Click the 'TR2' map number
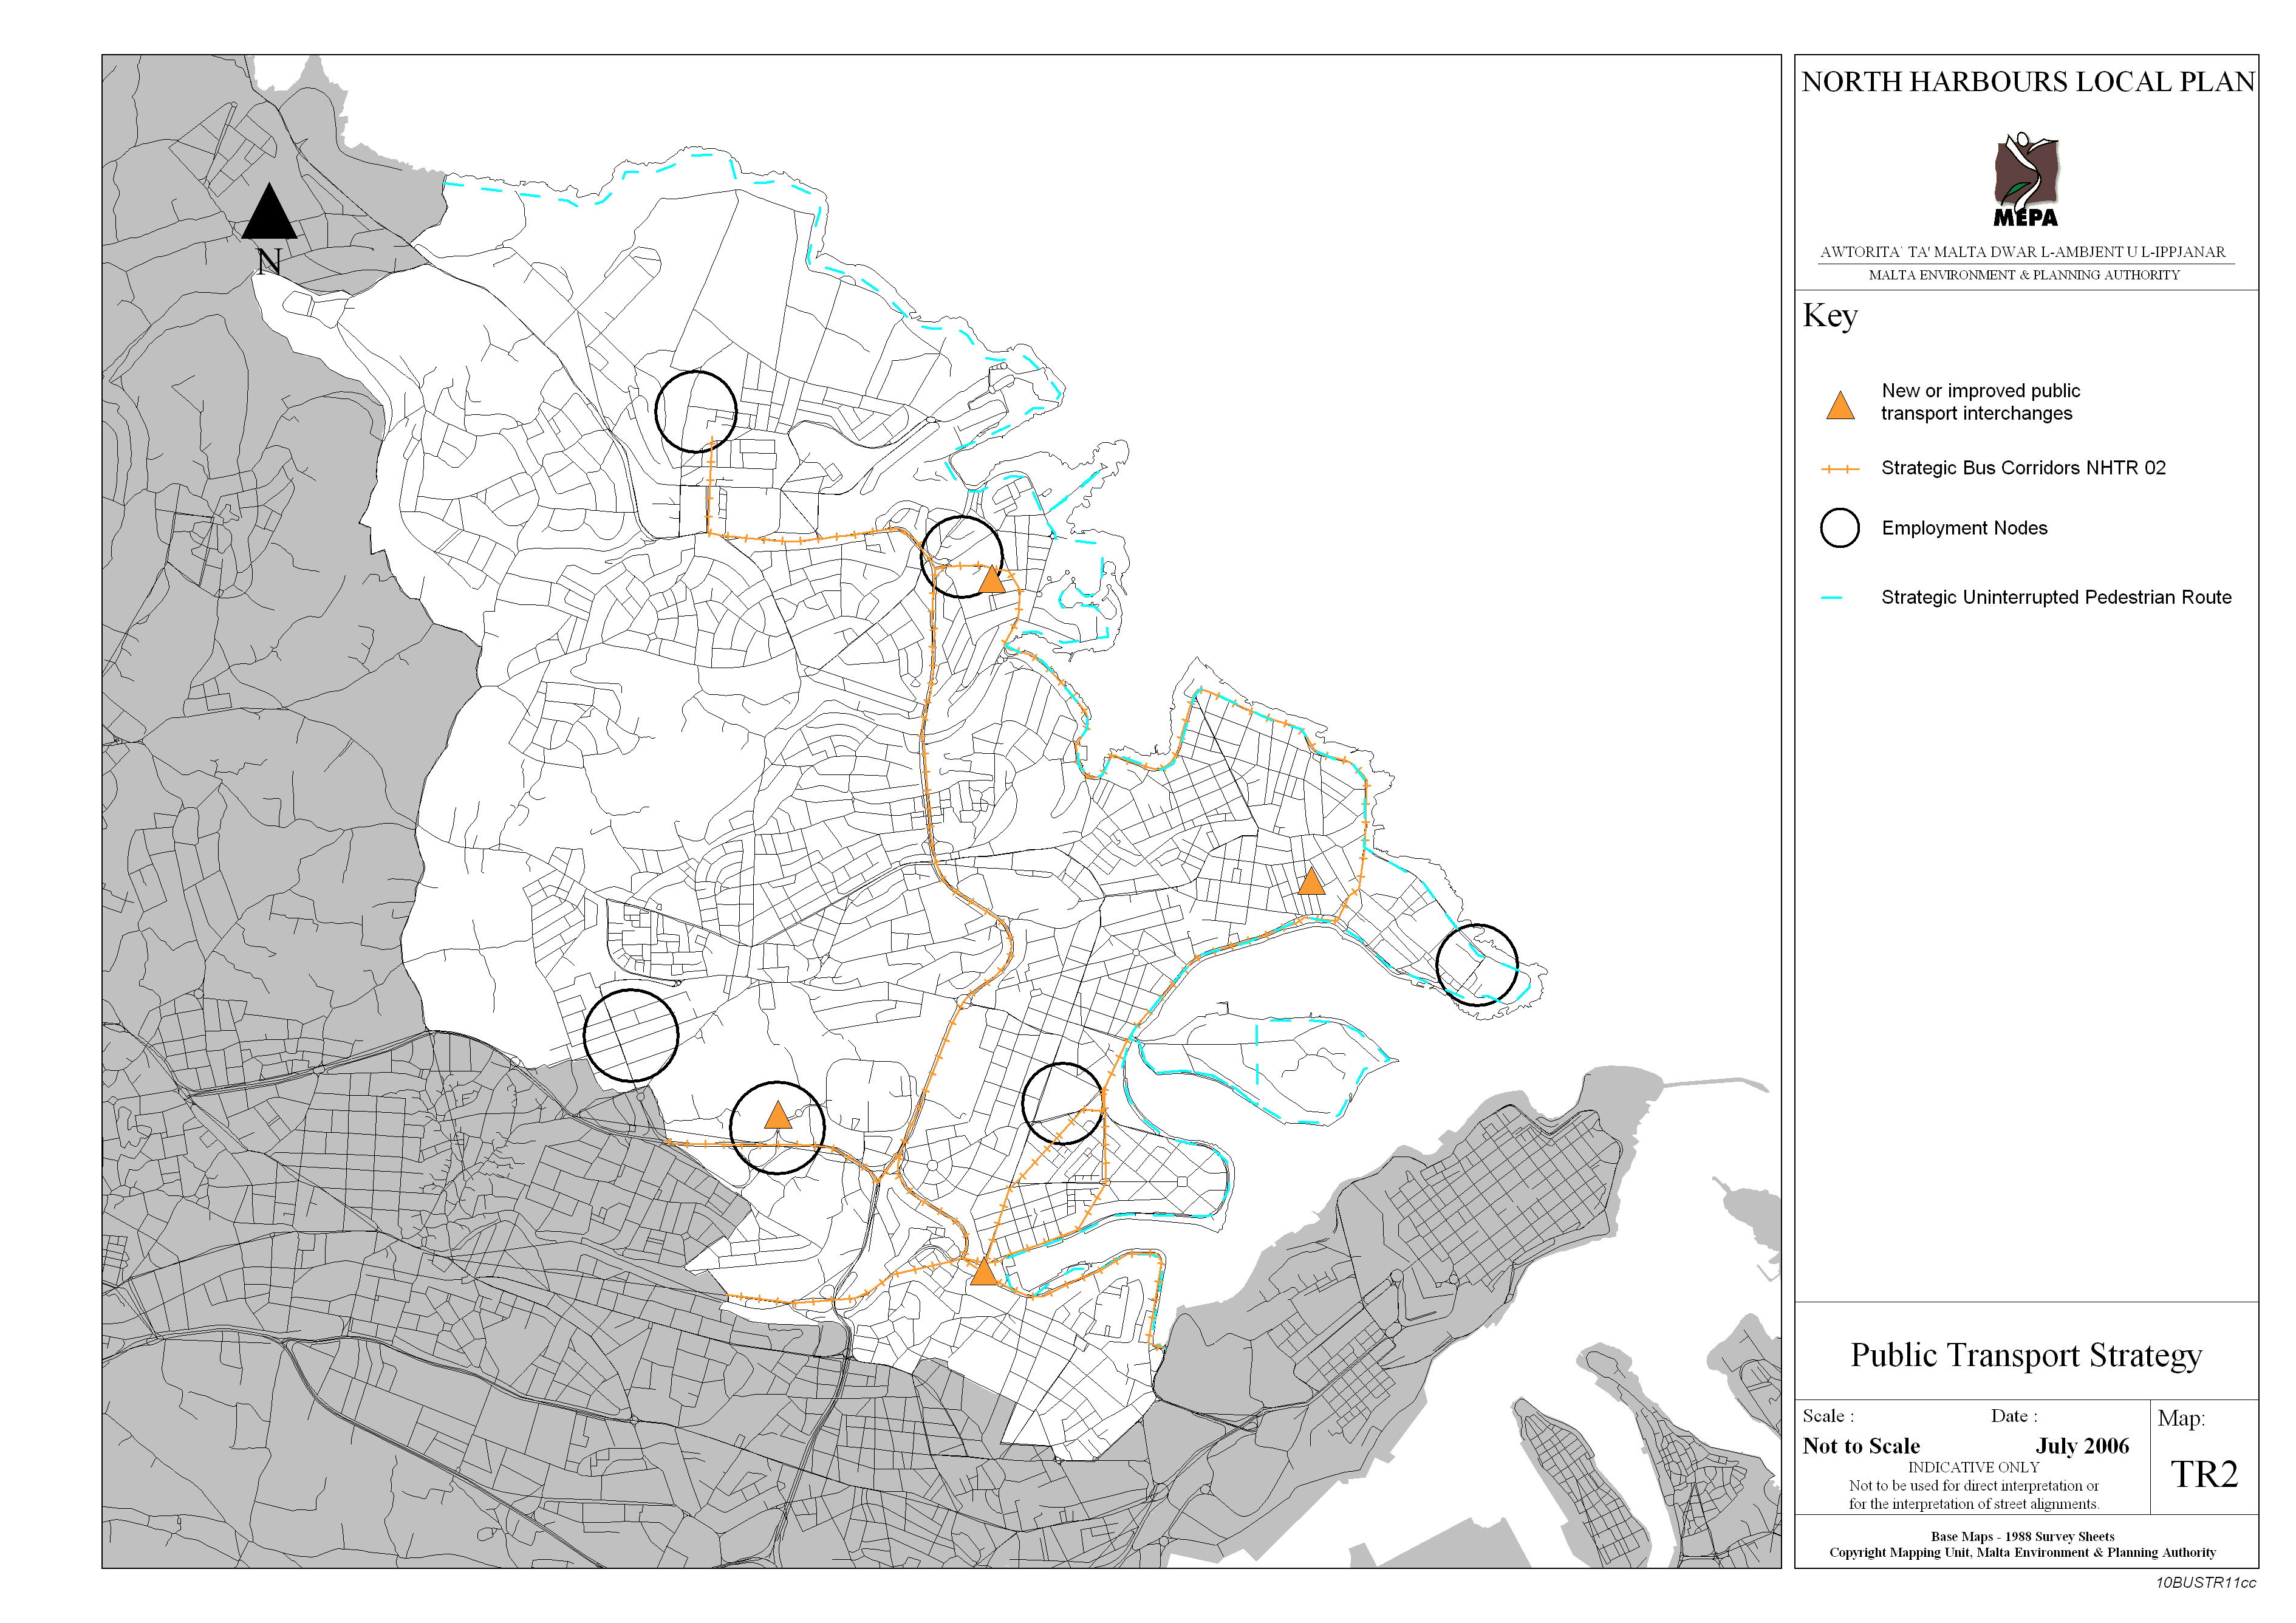Viewport: 2296px width, 1623px height. click(x=2204, y=1474)
